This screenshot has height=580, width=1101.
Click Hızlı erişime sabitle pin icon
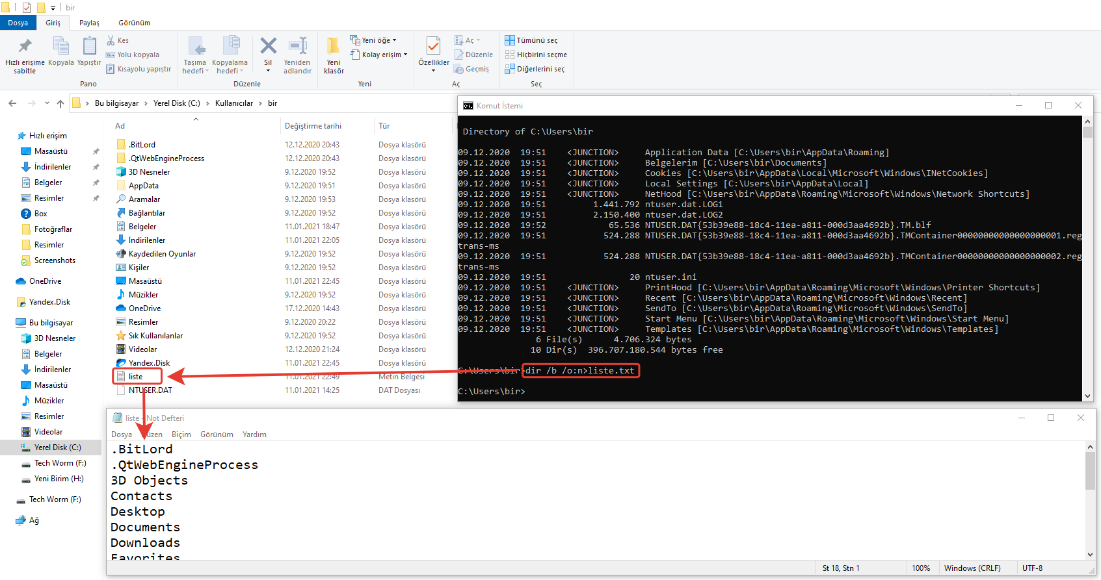[x=25, y=47]
